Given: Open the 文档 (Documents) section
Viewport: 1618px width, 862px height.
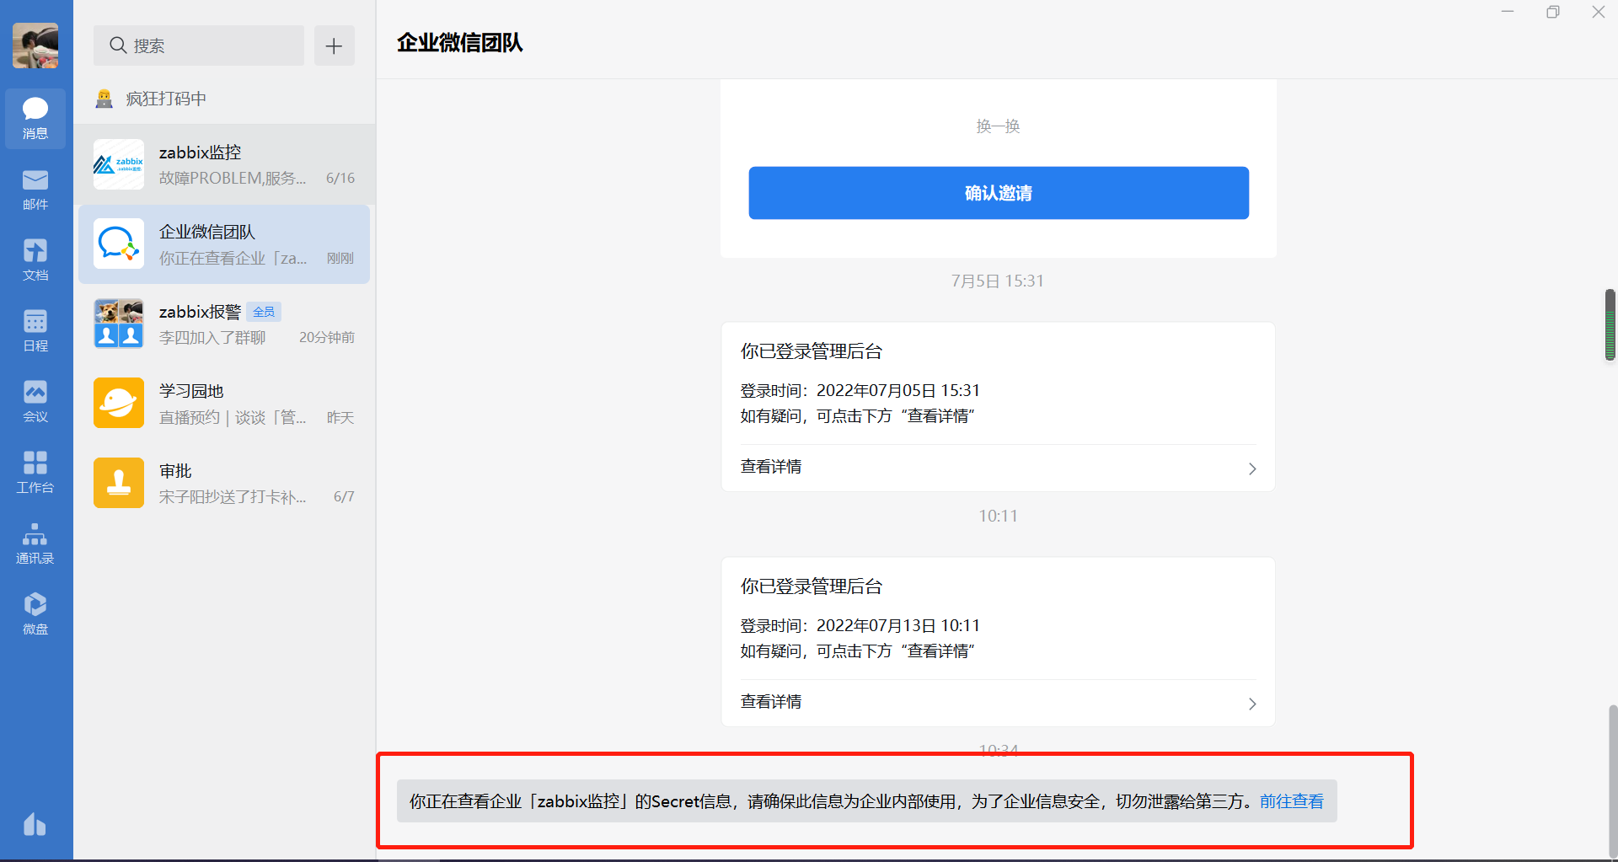Looking at the screenshot, I should click(x=35, y=259).
